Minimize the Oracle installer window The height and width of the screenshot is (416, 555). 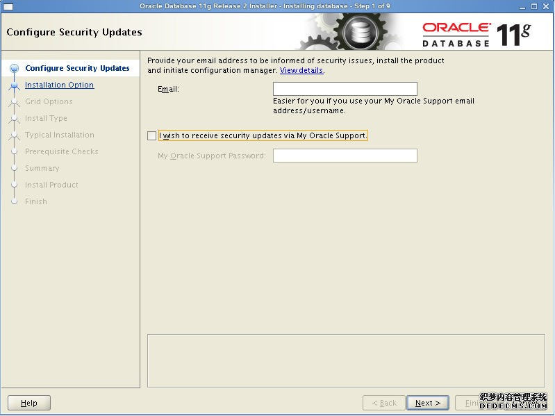pos(521,6)
